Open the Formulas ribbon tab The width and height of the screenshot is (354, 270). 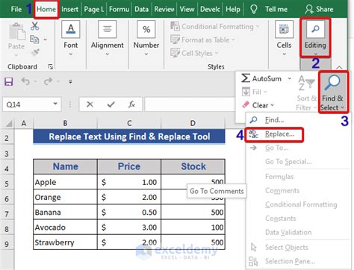(119, 9)
